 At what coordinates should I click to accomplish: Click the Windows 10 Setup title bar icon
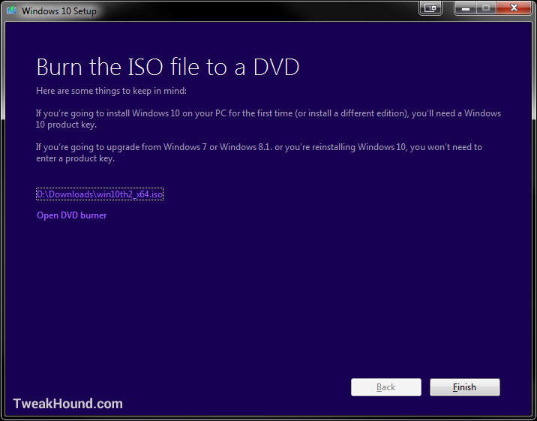point(12,10)
